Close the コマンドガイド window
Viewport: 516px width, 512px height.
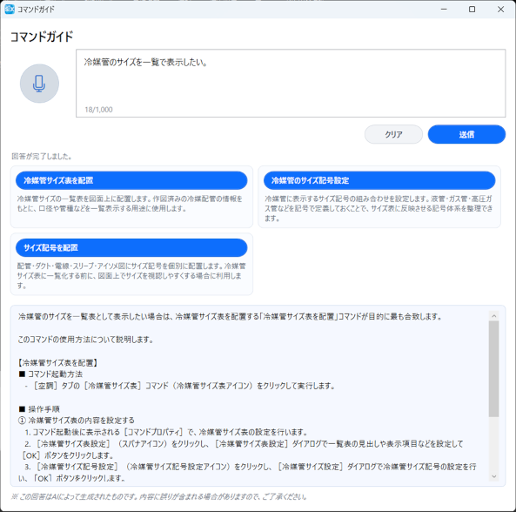click(500, 10)
